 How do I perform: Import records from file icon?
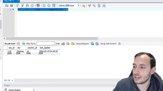[97, 44]
